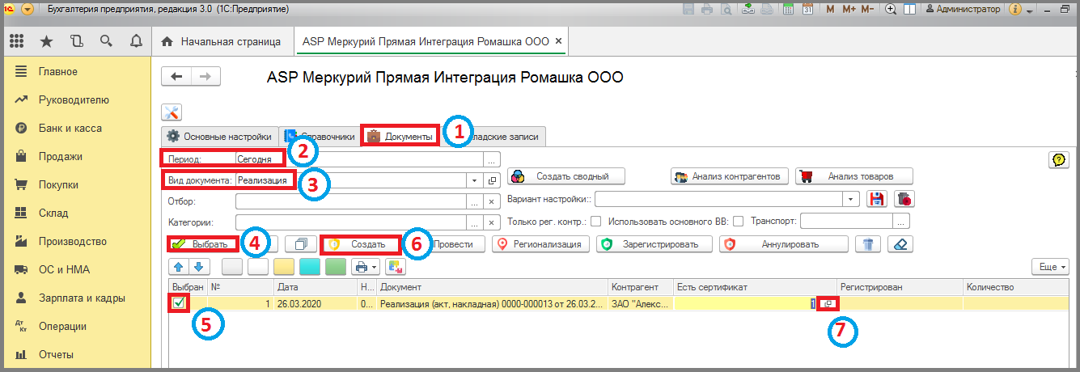The height and width of the screenshot is (372, 1080).
Task: Open the Отбор ellipsis selection button
Action: click(x=475, y=201)
